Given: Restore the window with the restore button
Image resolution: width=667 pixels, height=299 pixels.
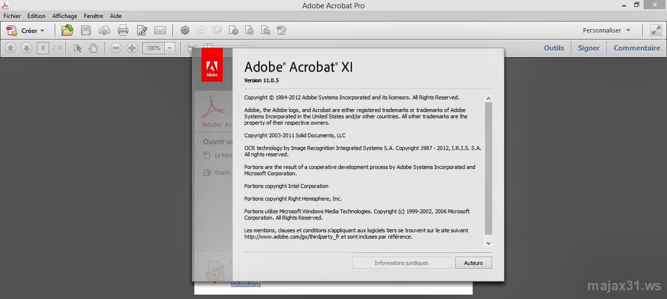Looking at the screenshot, I should point(637,5).
